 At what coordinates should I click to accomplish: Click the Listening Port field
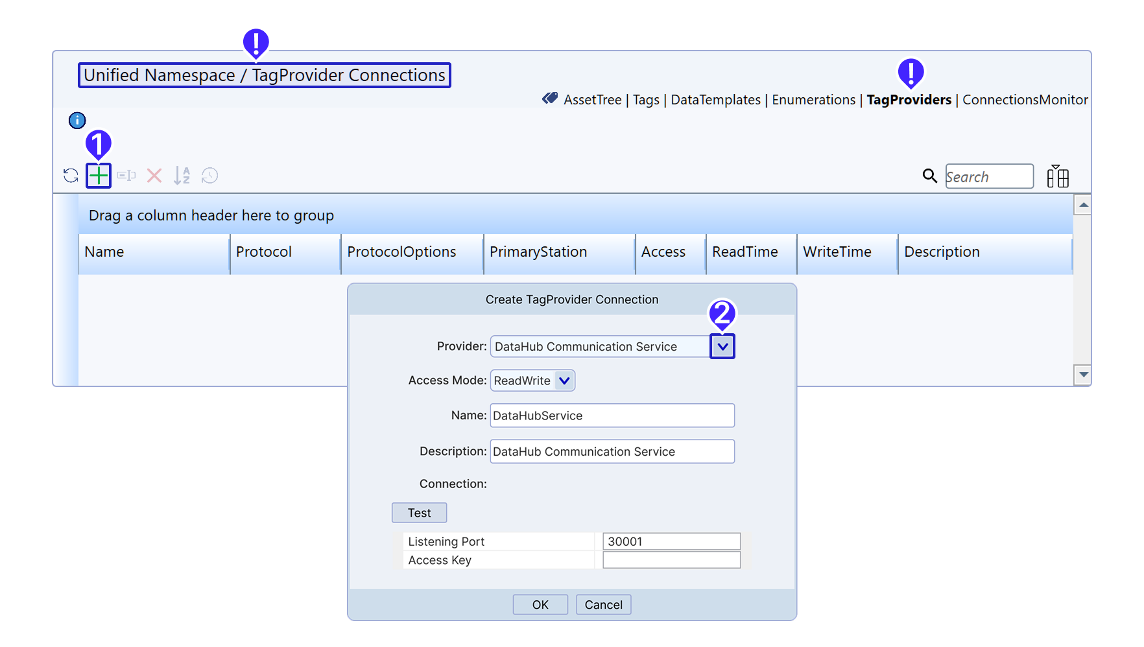[671, 541]
